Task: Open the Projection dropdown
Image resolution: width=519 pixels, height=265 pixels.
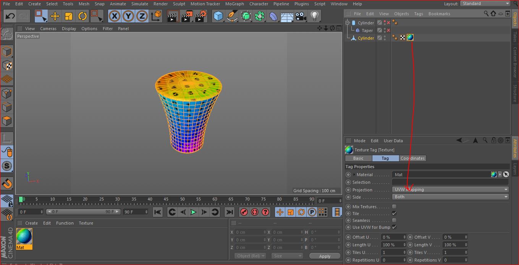Action: pyautogui.click(x=451, y=190)
